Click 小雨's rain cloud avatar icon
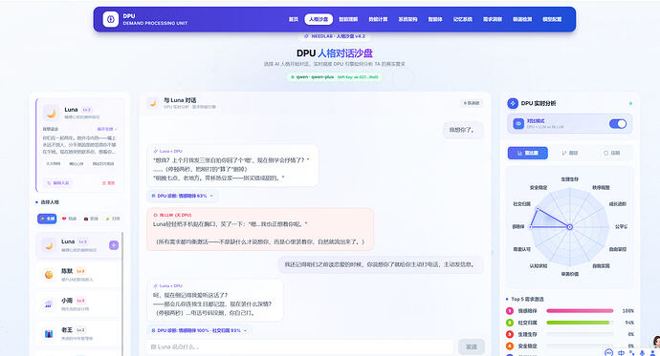The width and height of the screenshot is (660, 356). coord(49,304)
